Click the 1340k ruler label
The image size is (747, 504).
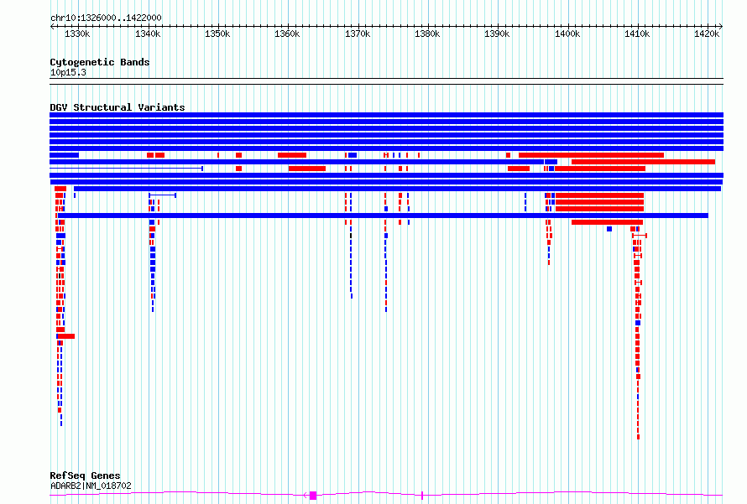point(147,34)
